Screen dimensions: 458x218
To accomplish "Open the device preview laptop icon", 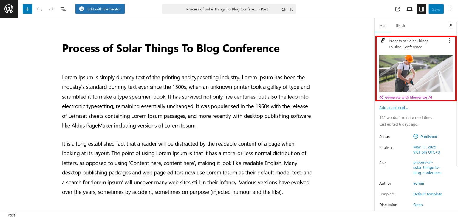I will click(x=409, y=9).
